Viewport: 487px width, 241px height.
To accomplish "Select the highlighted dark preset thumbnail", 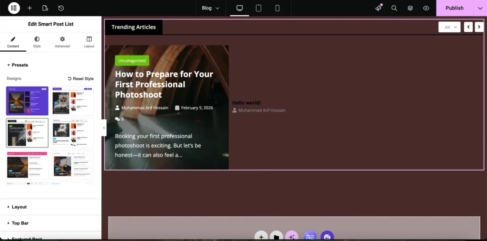I will (27, 132).
